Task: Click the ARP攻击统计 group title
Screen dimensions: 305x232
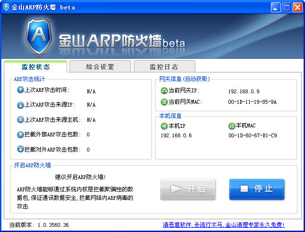Action: pyautogui.click(x=29, y=79)
